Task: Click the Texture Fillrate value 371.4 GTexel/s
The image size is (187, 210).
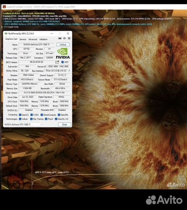Action: pyautogui.click(x=61, y=80)
